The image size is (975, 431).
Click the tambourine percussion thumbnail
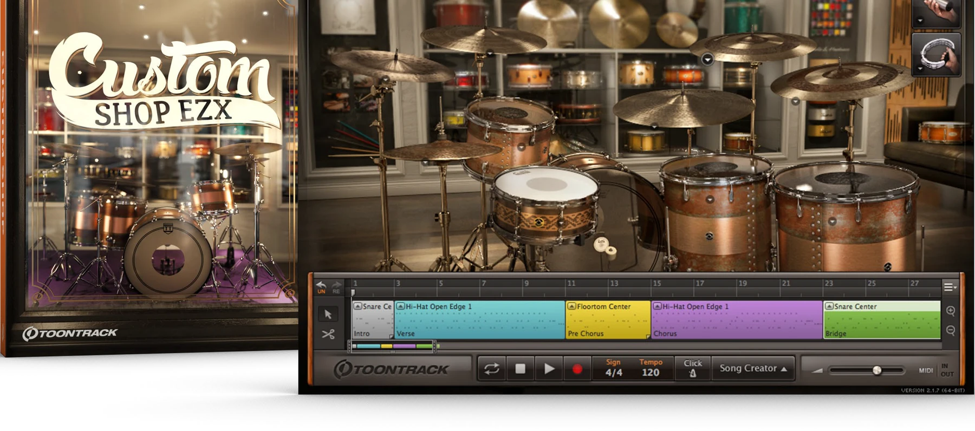(x=937, y=54)
